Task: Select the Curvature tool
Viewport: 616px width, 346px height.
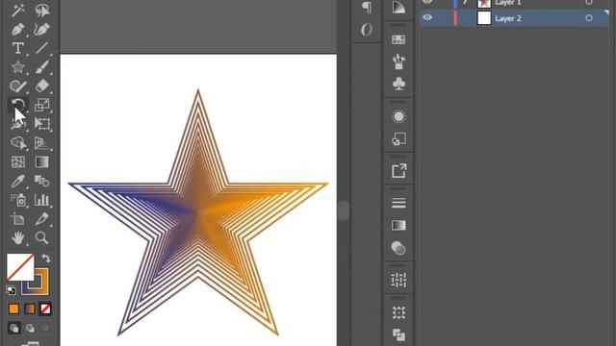Action: point(41,30)
